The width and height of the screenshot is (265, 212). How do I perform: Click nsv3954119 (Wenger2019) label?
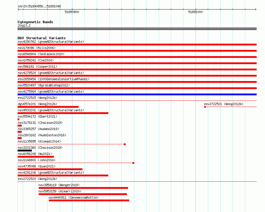(59, 185)
